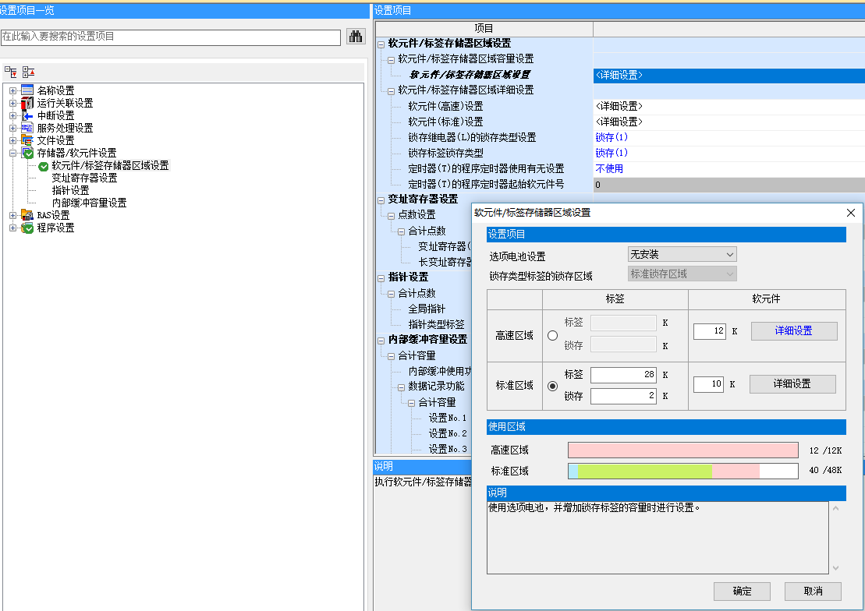Click the 确定 button

[x=742, y=591]
